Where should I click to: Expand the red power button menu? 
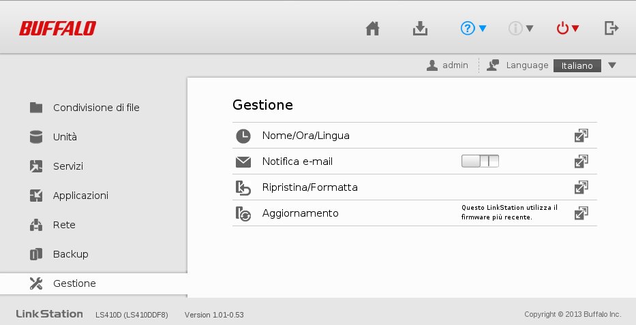point(567,29)
